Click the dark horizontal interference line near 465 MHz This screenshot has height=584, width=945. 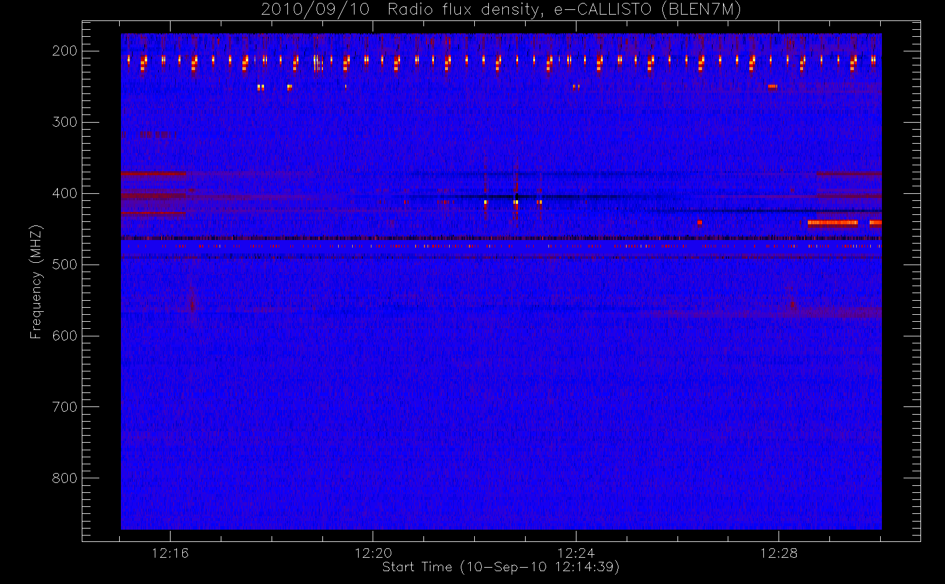(501, 238)
